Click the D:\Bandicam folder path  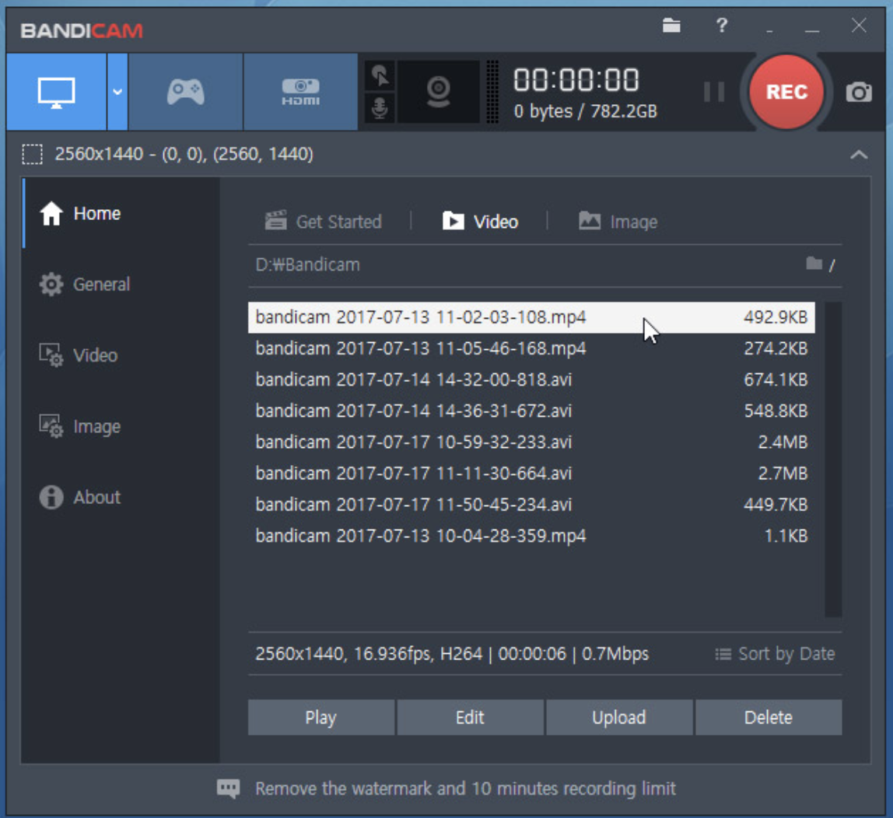point(307,264)
